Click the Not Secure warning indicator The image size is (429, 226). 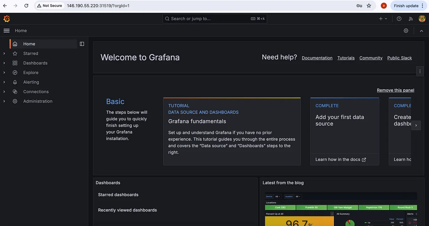tap(49, 6)
